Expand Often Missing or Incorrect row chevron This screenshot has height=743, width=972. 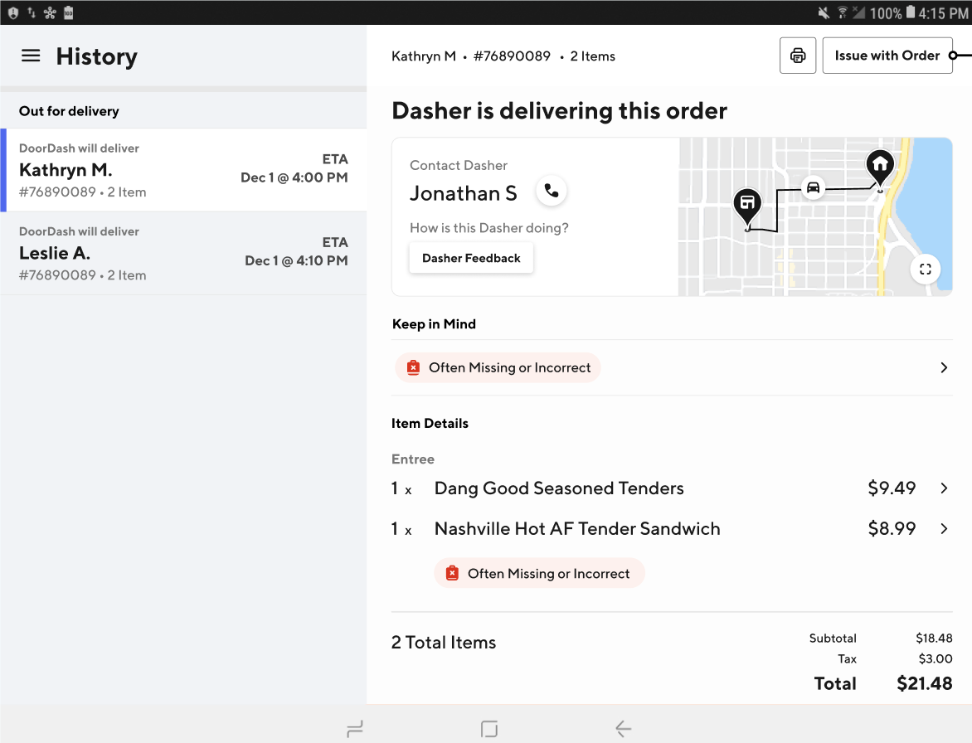944,367
